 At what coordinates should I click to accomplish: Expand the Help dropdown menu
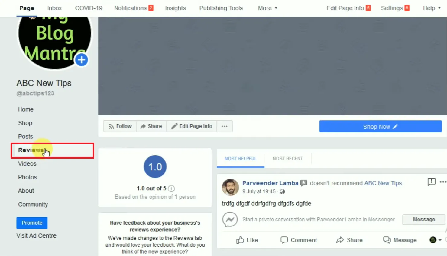tap(432, 8)
